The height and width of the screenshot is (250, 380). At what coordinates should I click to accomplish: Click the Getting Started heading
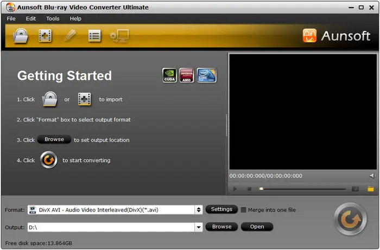(65, 75)
